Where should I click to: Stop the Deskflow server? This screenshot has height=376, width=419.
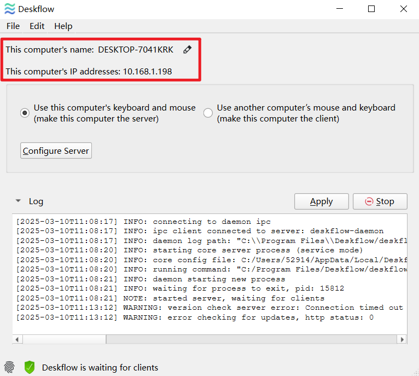click(380, 201)
